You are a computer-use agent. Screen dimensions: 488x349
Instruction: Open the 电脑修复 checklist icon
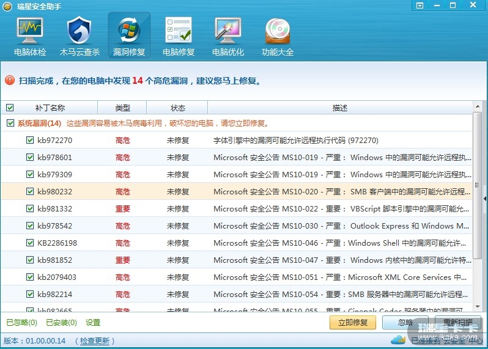(x=179, y=30)
